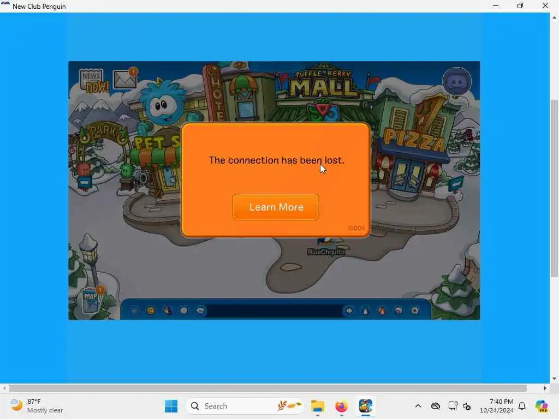Image resolution: width=559 pixels, height=419 pixels.
Task: Click the snowball icon in game toolbar
Action: pyautogui.click(x=184, y=310)
